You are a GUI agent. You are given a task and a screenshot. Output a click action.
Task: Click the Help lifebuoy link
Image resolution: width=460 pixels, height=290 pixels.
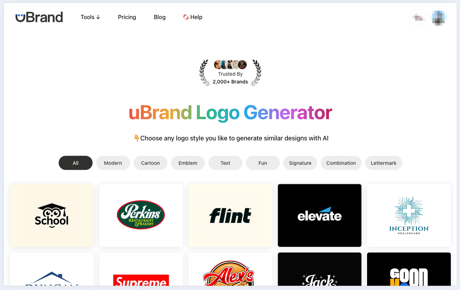coord(193,17)
